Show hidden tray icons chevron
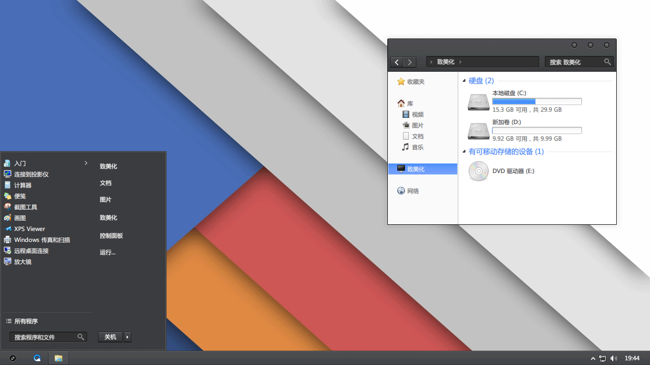Image resolution: width=650 pixels, height=365 pixels. [x=593, y=358]
